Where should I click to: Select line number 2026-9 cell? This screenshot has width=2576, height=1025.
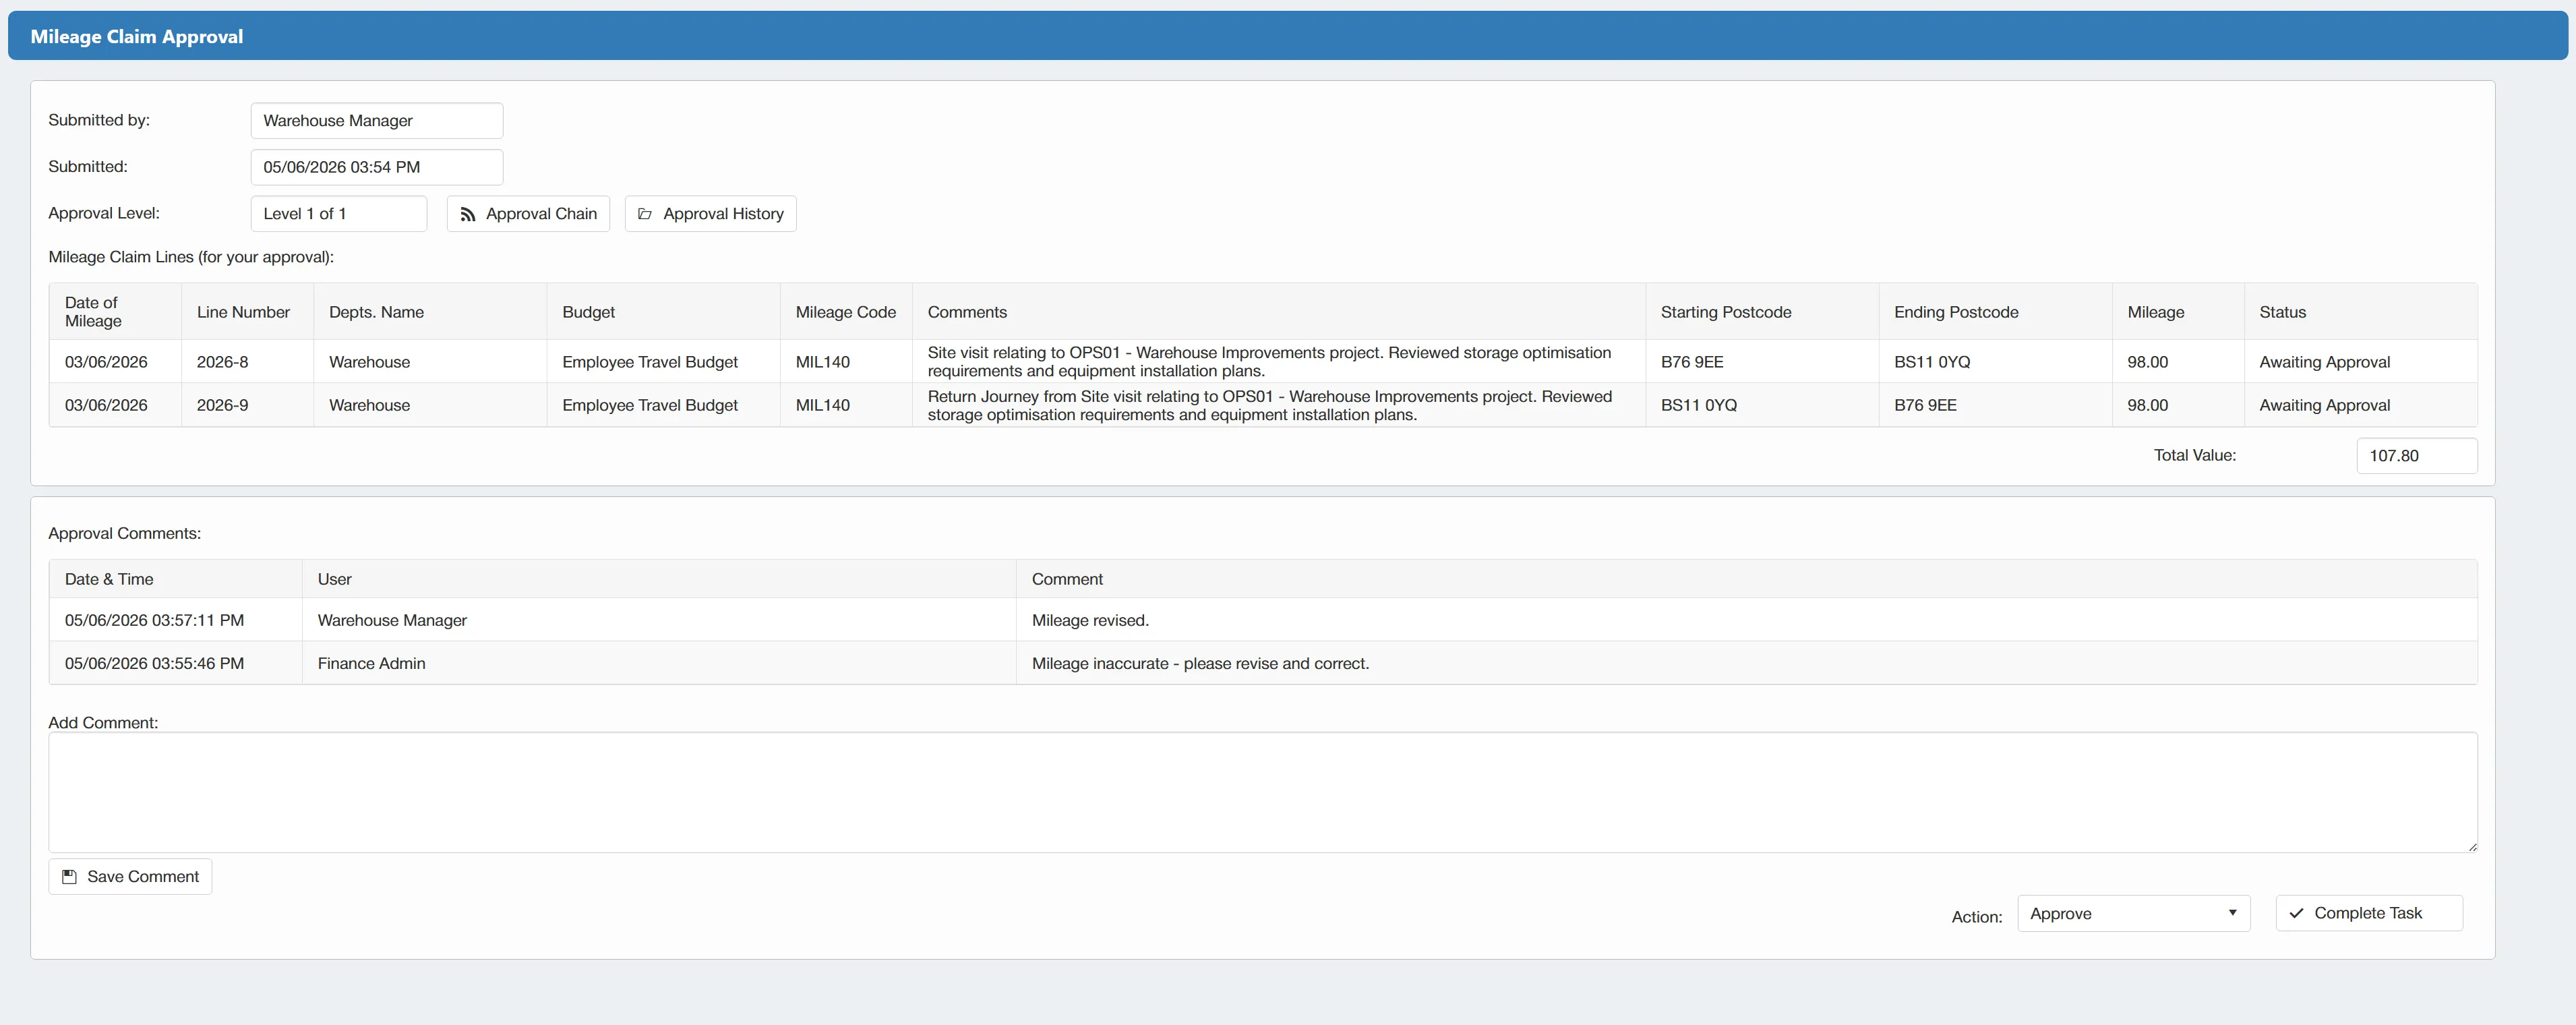(247, 405)
